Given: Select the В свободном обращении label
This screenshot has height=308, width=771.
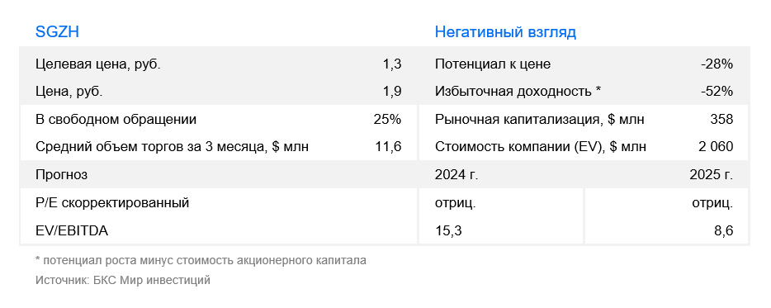Looking at the screenshot, I should (x=116, y=119).
